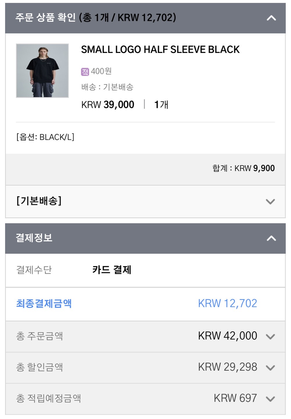This screenshot has width=291, height=419.
Task: Click the KRW 39,000 product price
Action: pos(108,105)
